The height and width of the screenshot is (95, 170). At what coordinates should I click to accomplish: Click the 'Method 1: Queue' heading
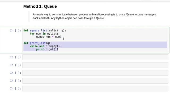point(40,6)
